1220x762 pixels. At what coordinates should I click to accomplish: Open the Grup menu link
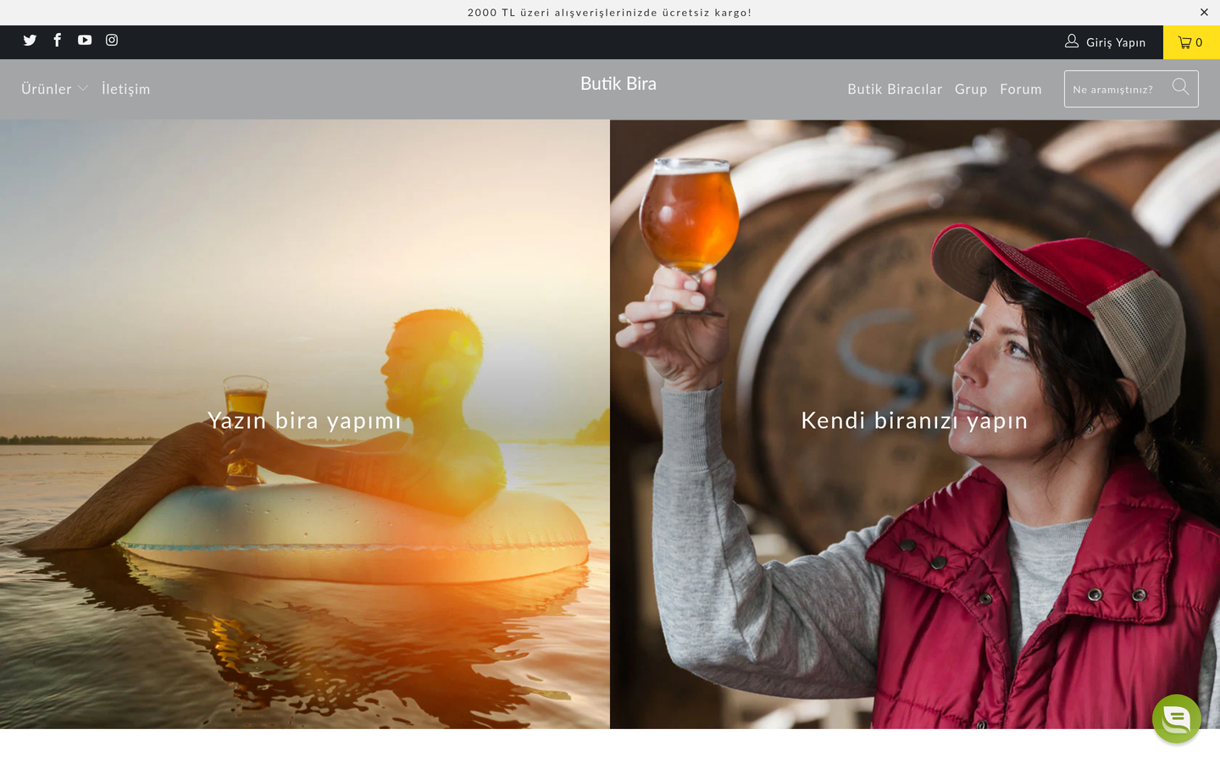coord(971,89)
